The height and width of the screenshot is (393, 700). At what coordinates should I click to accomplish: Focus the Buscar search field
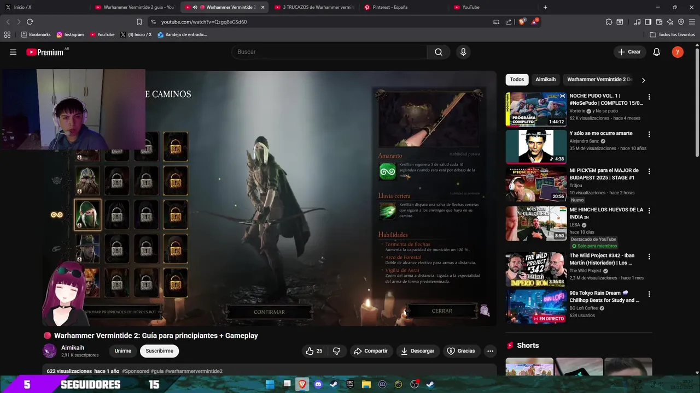click(329, 52)
